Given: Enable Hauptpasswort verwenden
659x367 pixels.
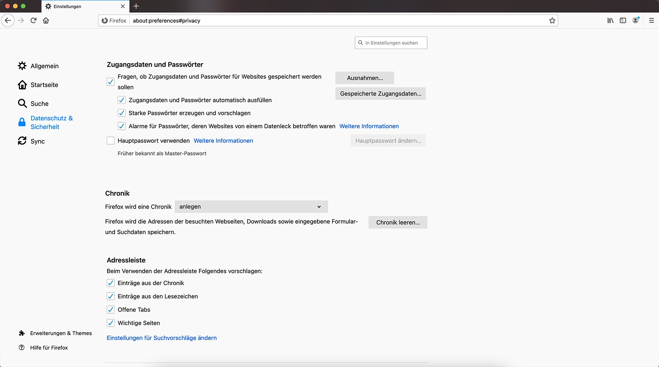Looking at the screenshot, I should coord(111,141).
